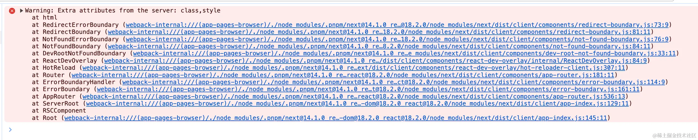The width and height of the screenshot is (698, 140).
Task: Click the 'at RSCComponent' stack line
Action: (x=59, y=111)
